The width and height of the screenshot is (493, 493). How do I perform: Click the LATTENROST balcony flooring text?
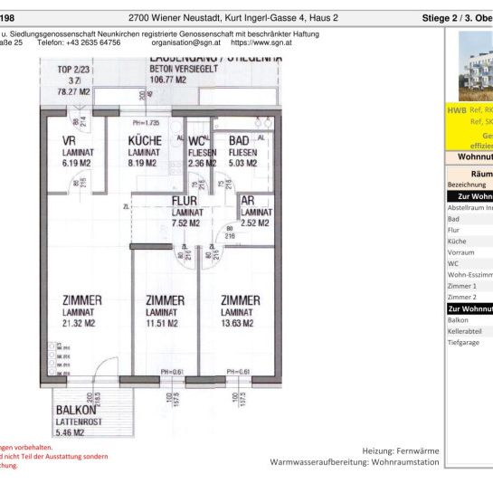(79, 422)
